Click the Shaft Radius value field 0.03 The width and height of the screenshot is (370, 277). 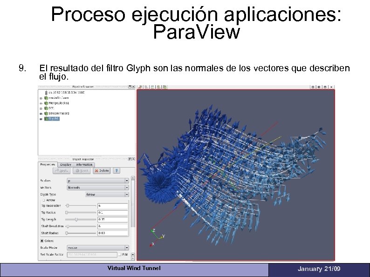coord(113,233)
